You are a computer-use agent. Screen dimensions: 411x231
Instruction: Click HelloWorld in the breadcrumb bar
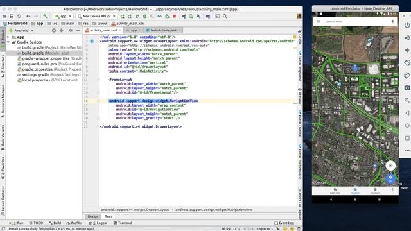click(15, 24)
